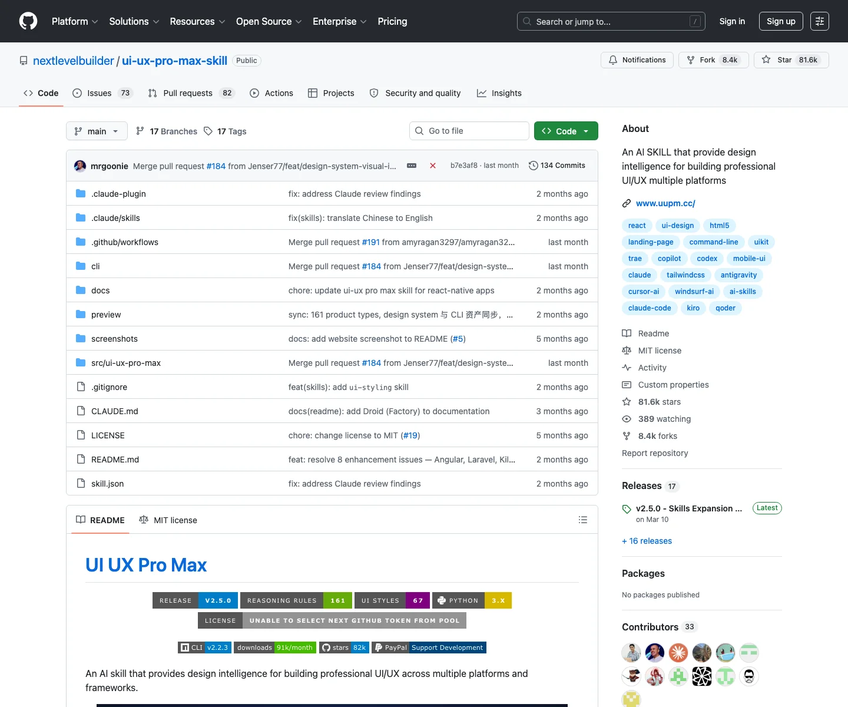Switch to Security and quality tab
The image size is (848, 707).
click(x=415, y=93)
